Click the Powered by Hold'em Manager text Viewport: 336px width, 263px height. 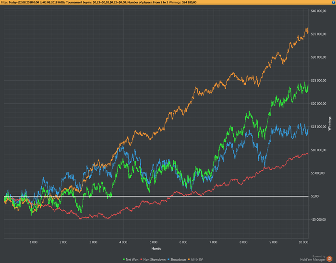[x=313, y=258]
